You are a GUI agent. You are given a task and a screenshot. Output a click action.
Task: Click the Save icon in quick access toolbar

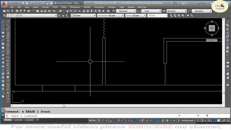15,3
